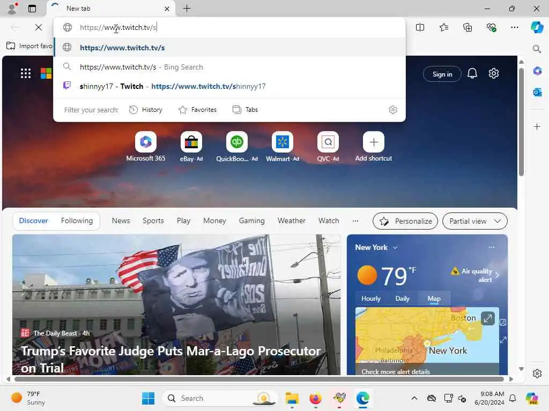Open the News feed category
The image size is (549, 411).
click(x=121, y=221)
